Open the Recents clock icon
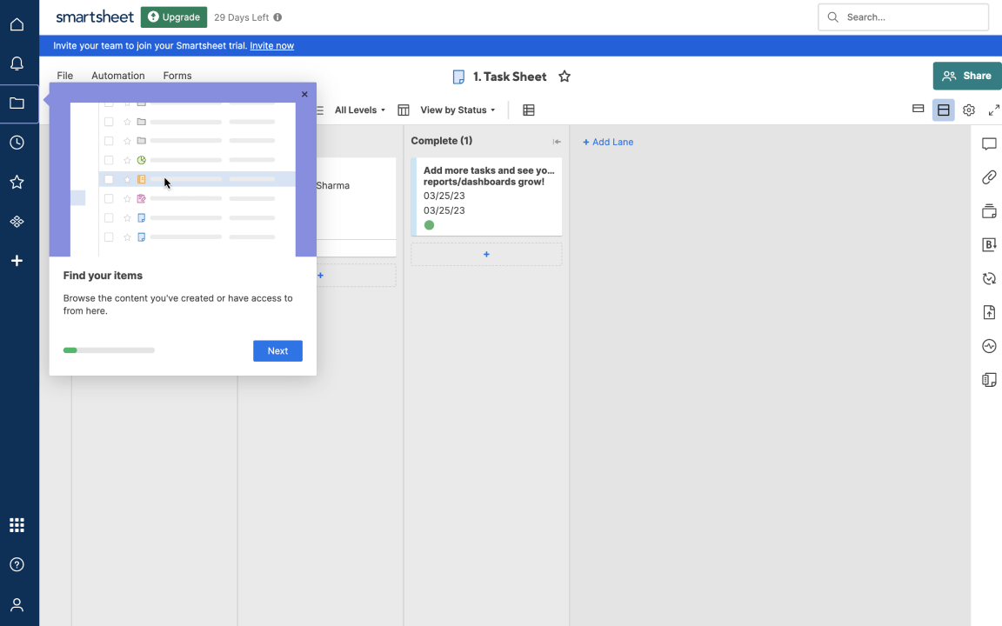1002x626 pixels. coord(17,143)
